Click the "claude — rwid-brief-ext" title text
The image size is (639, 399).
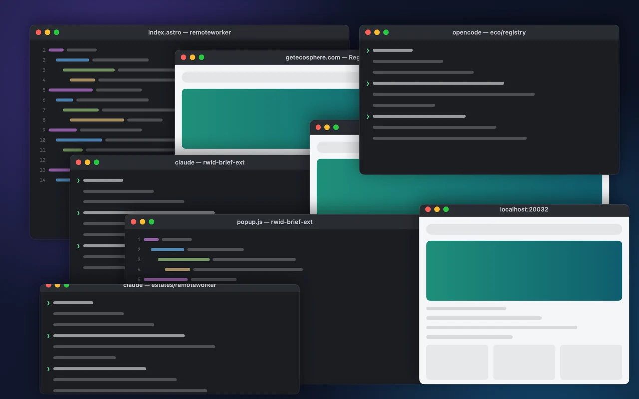point(210,162)
